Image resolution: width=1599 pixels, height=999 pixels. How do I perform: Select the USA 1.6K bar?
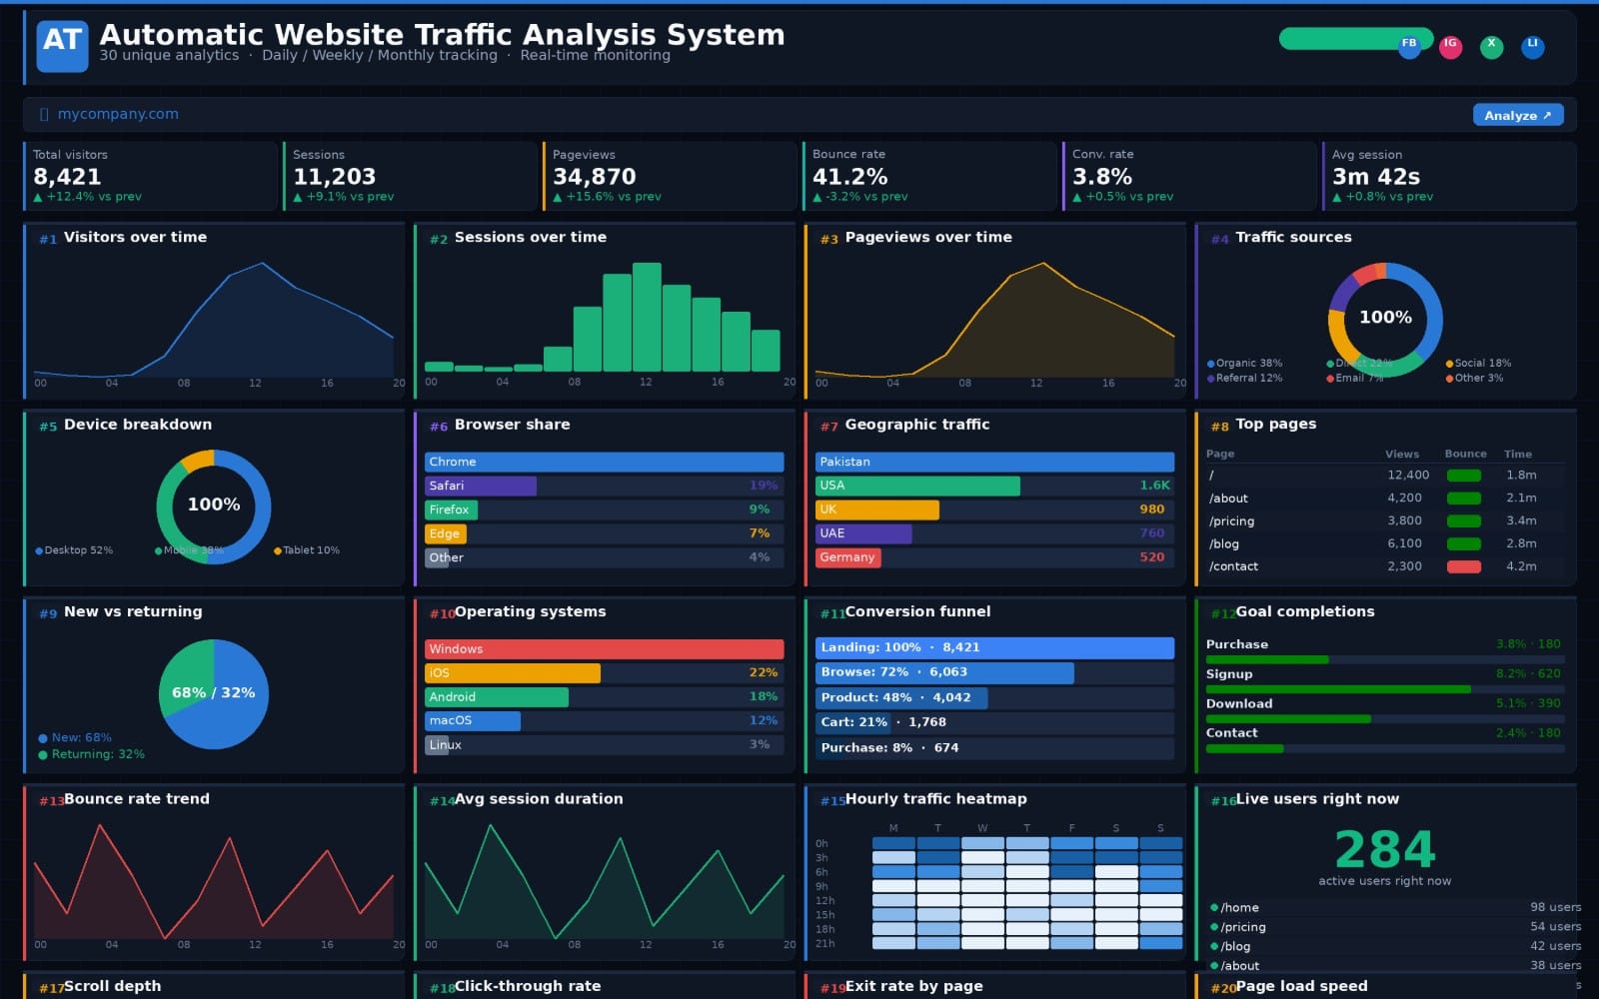[x=994, y=486]
